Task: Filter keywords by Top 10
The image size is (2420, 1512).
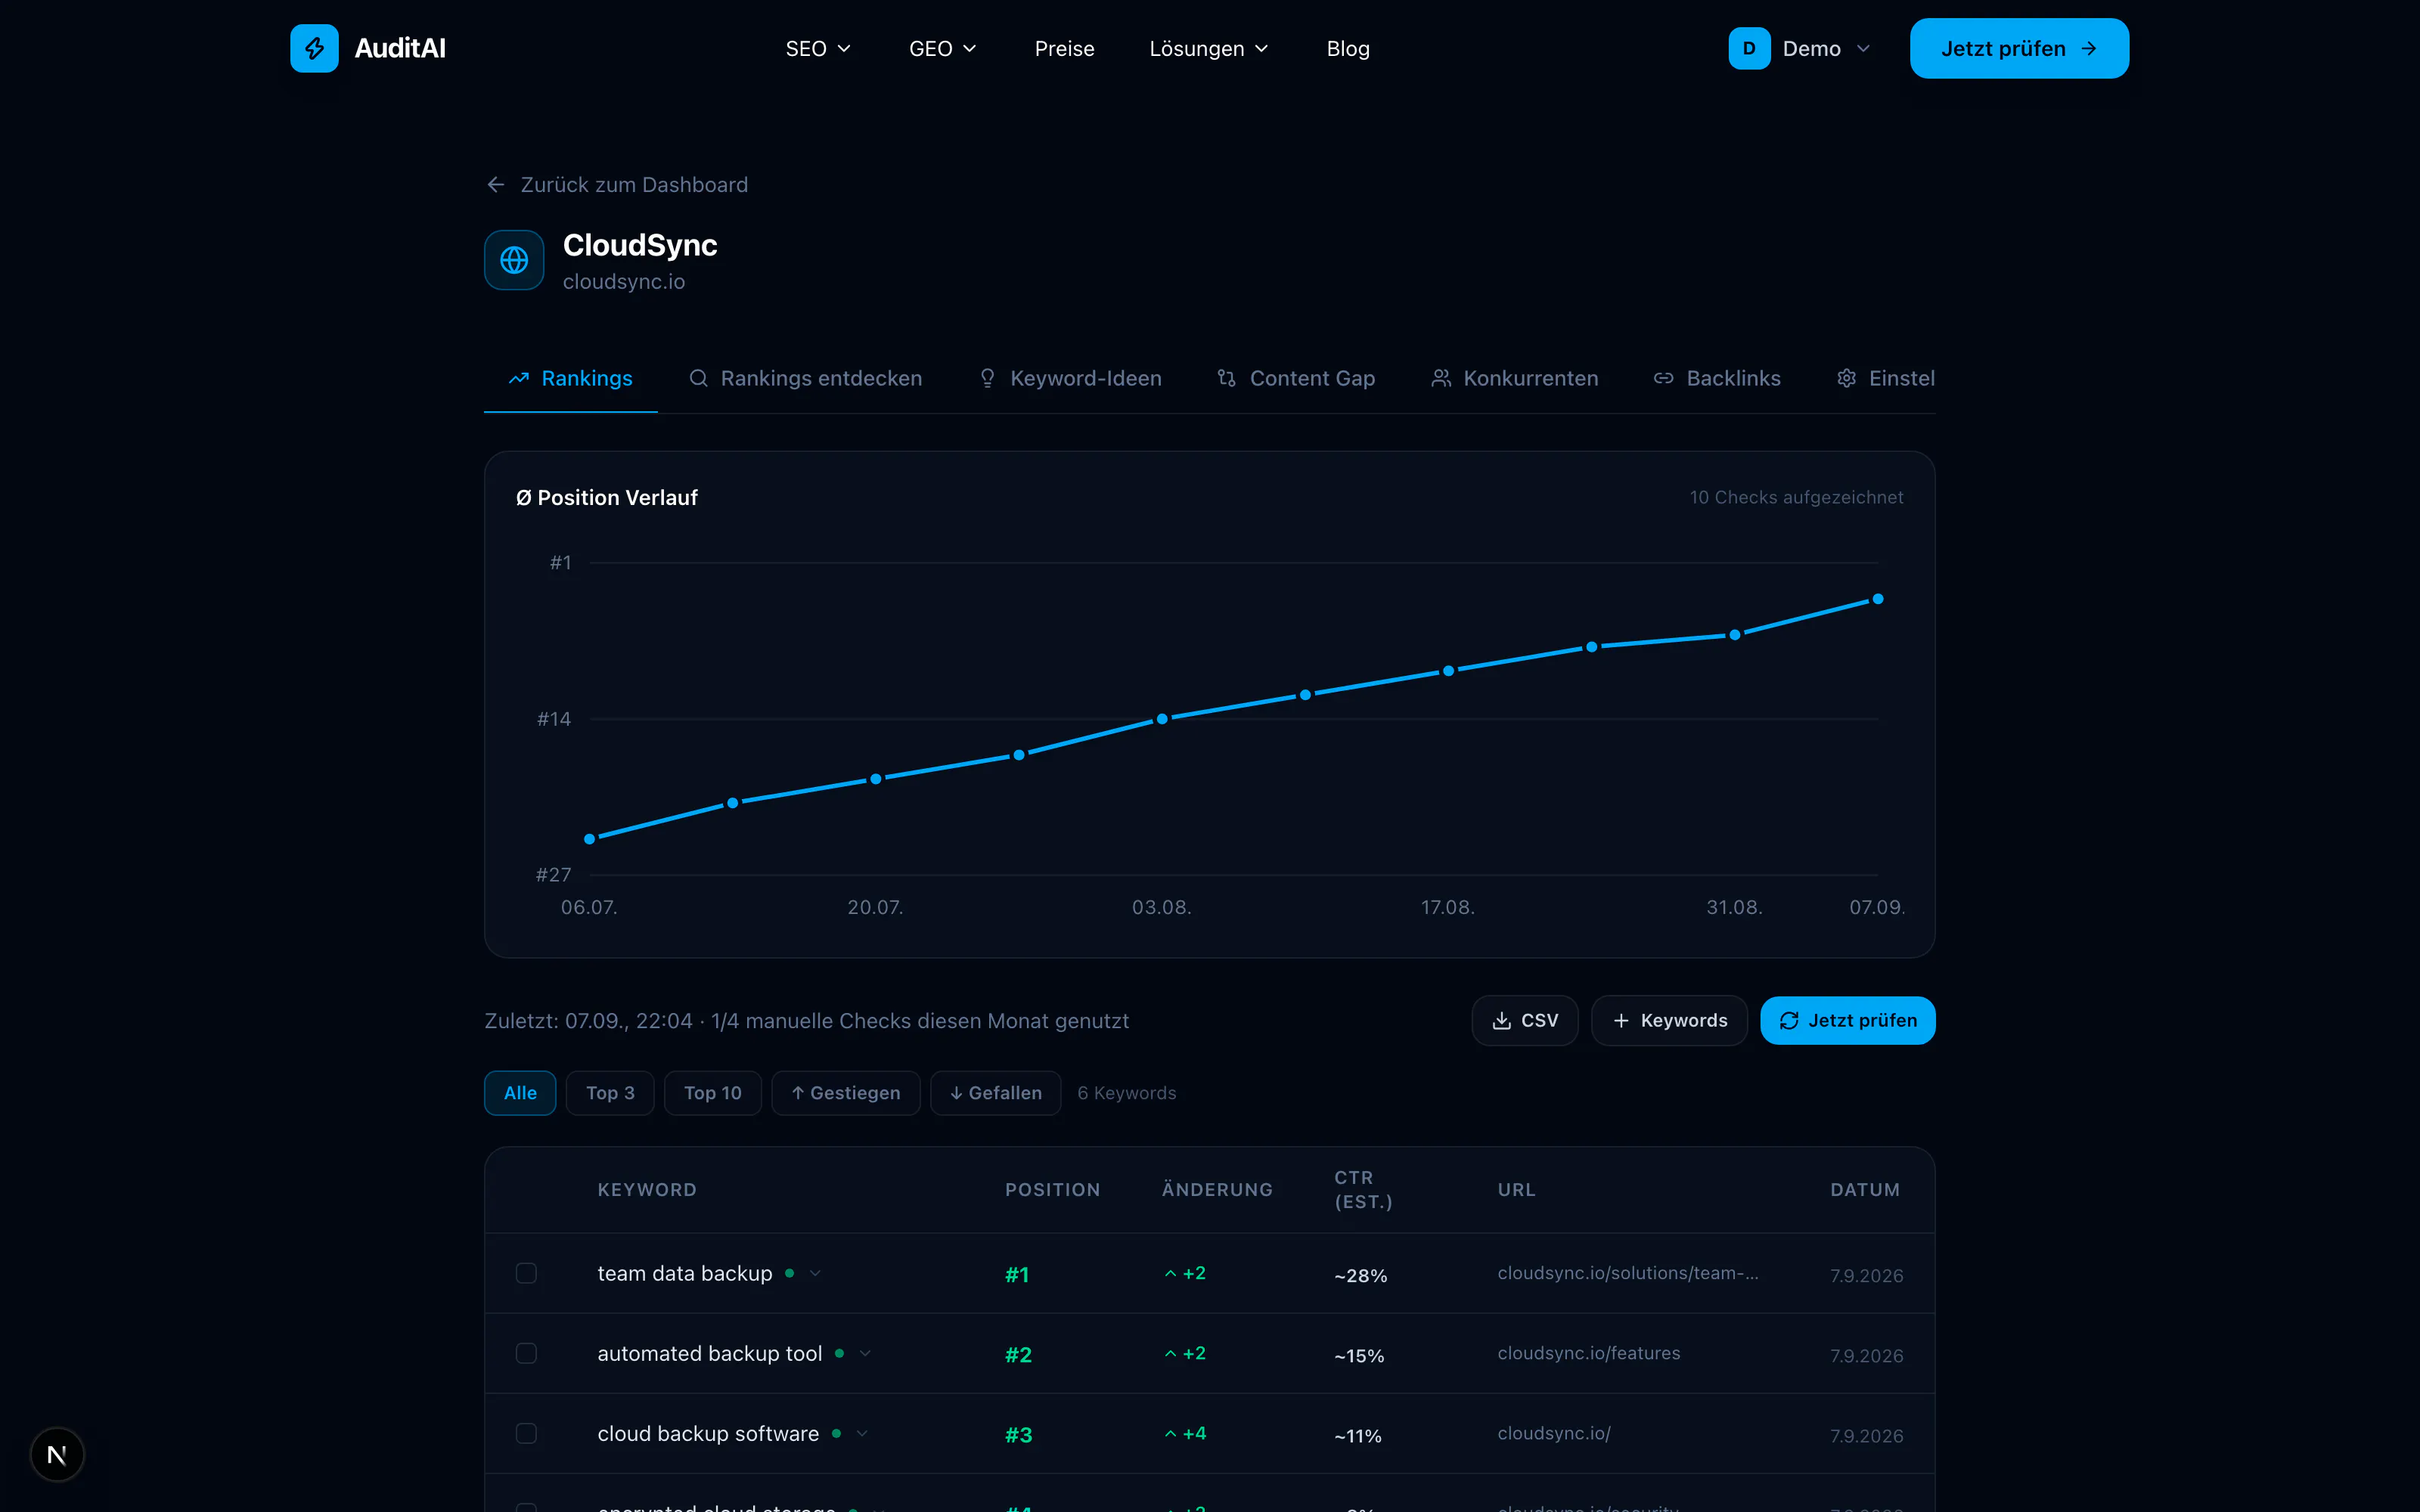Action: 713,1093
